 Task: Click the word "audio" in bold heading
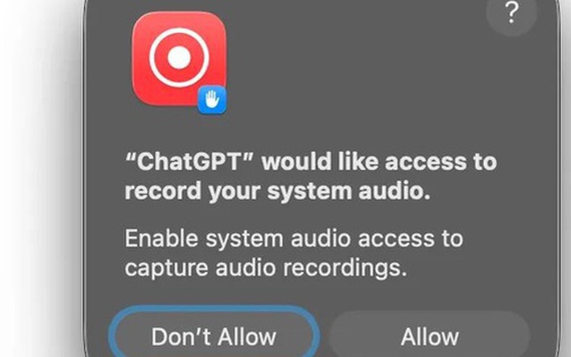[x=394, y=191]
